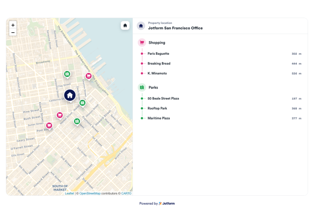The image size is (314, 212).
Task: Select the pink shopping marker near Bush Street
Action: coord(60,116)
